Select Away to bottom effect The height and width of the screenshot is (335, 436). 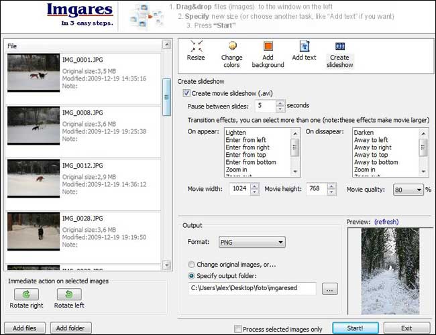(376, 162)
